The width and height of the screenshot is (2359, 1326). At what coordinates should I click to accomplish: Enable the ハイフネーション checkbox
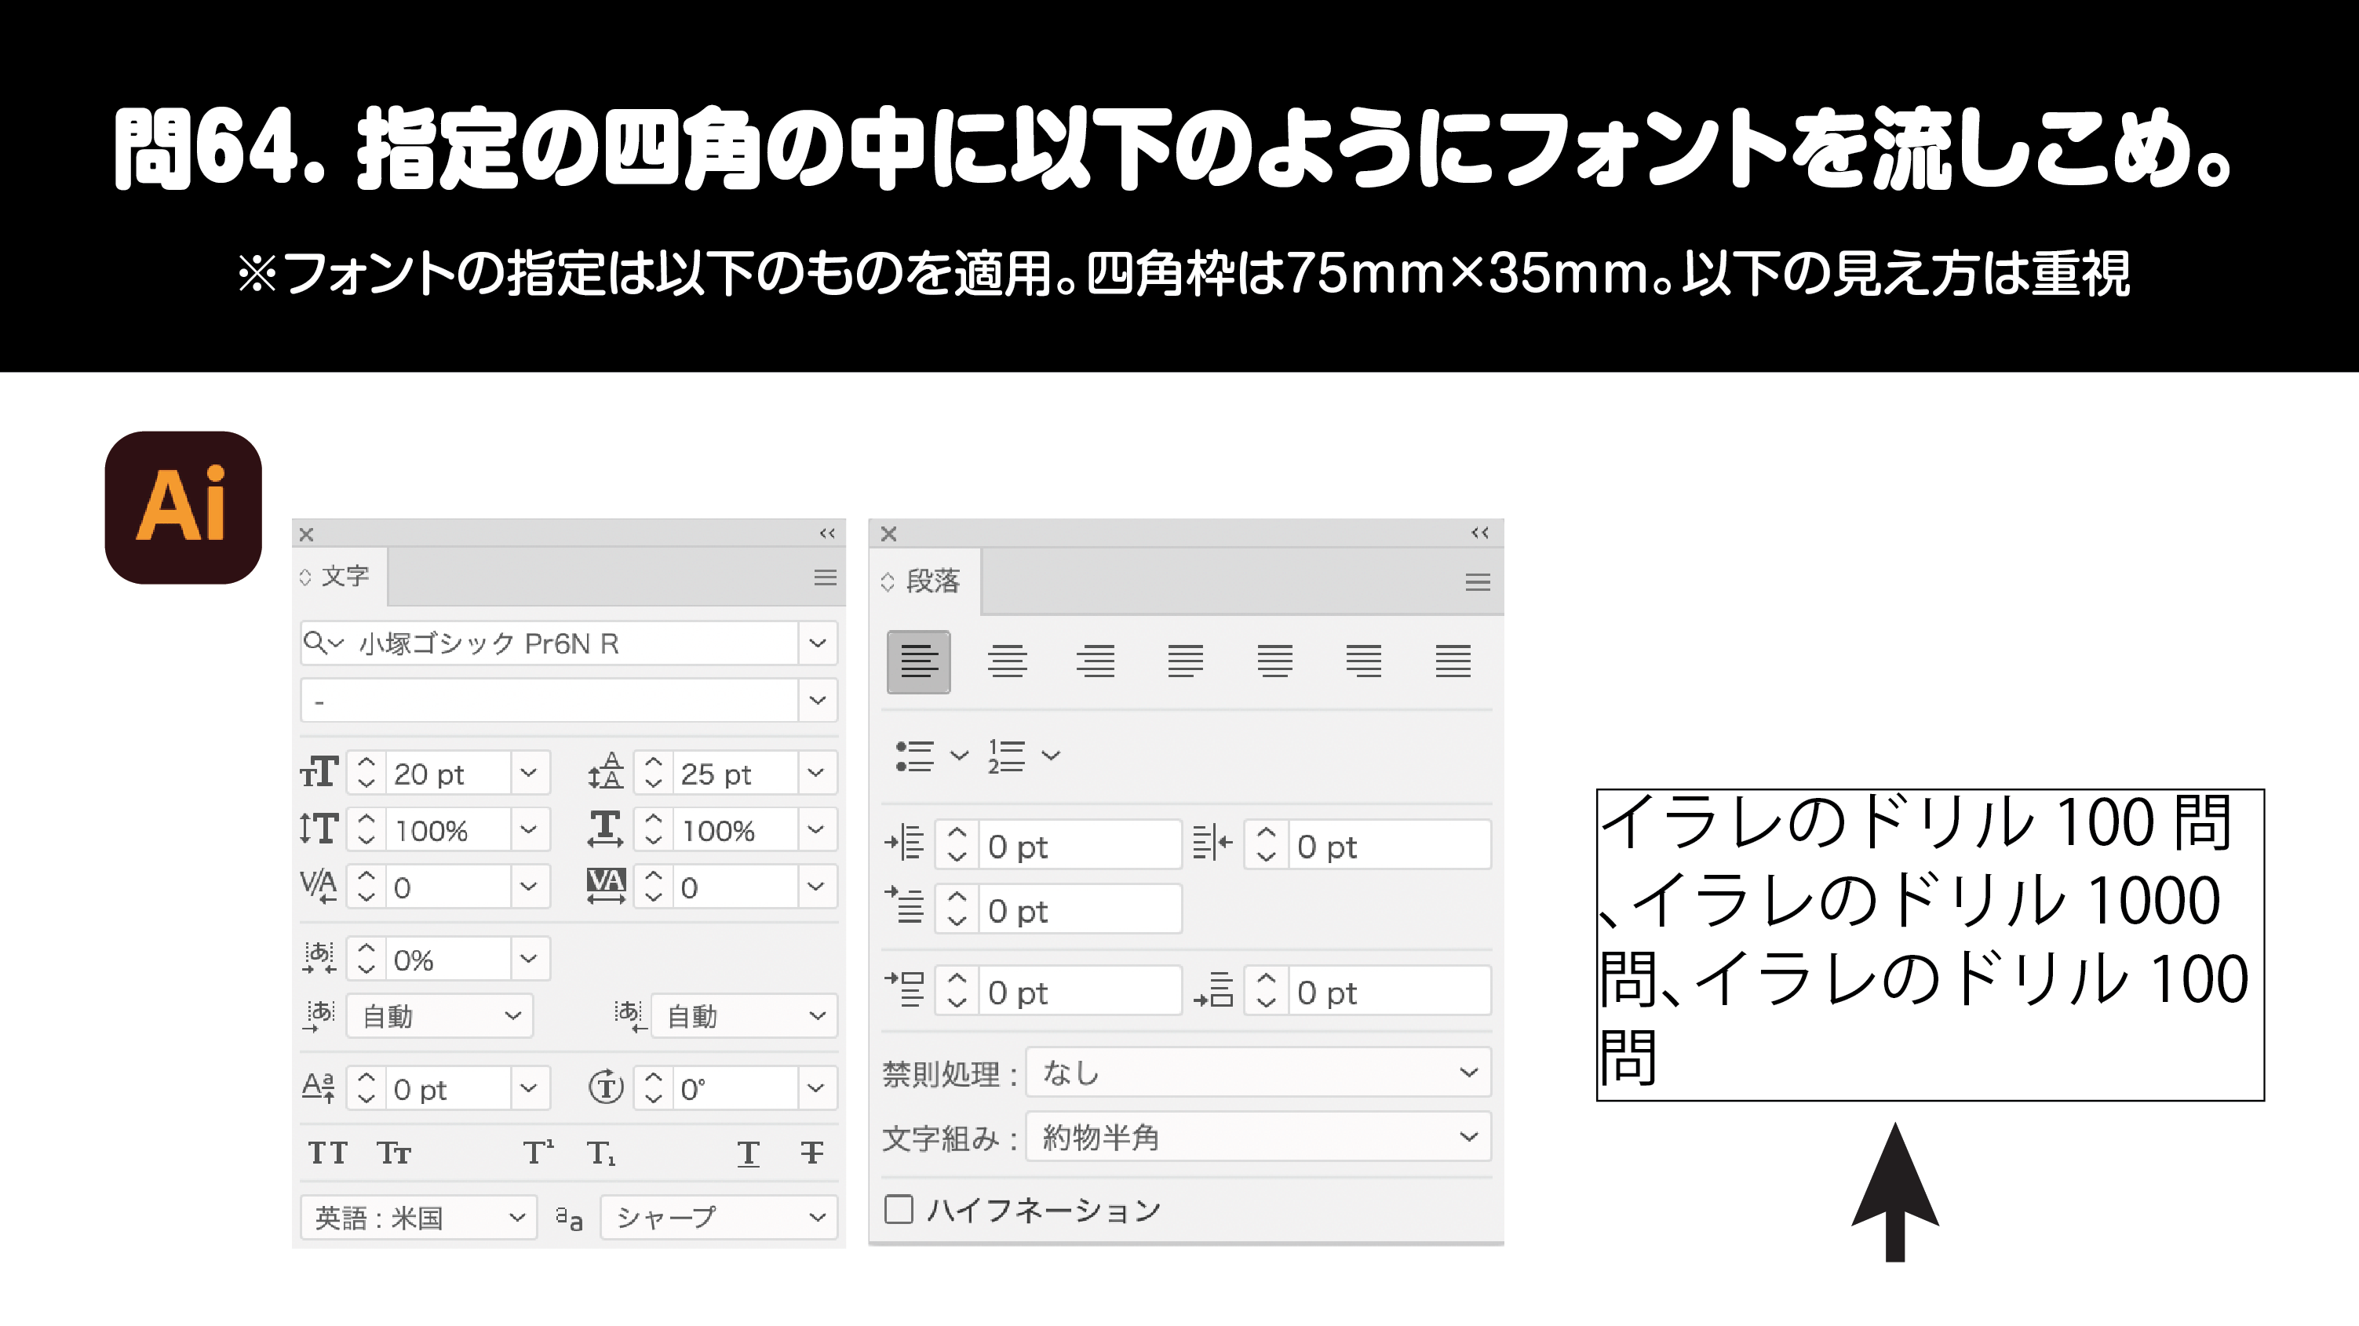coord(899,1209)
